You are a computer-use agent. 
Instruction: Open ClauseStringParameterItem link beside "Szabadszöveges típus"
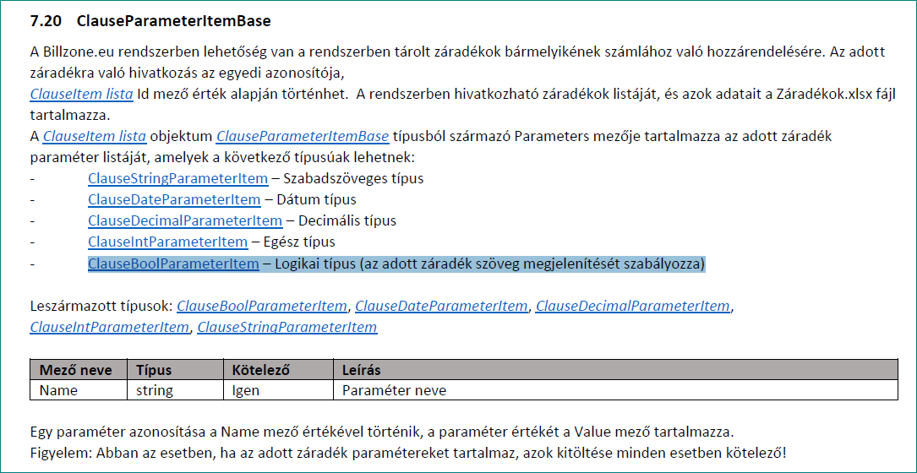178,178
